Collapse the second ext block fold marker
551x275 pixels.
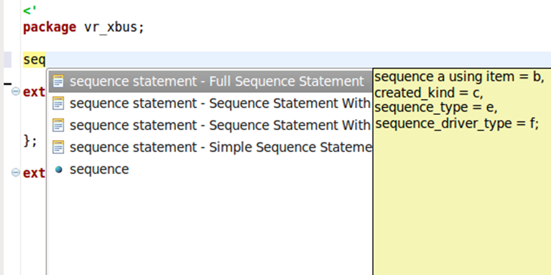point(15,172)
